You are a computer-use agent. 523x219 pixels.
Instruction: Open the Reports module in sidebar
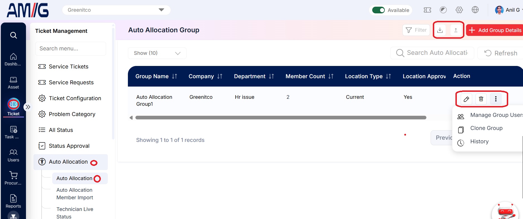[13, 201]
